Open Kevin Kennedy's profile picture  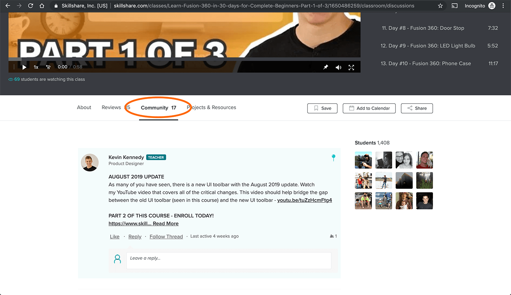(x=90, y=163)
